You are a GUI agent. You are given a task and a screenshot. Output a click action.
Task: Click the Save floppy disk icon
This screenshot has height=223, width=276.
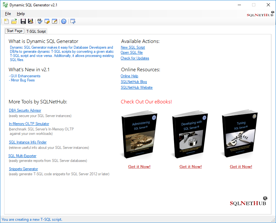coord(23,21)
